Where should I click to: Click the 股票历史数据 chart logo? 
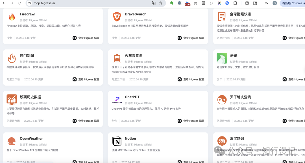12,100
